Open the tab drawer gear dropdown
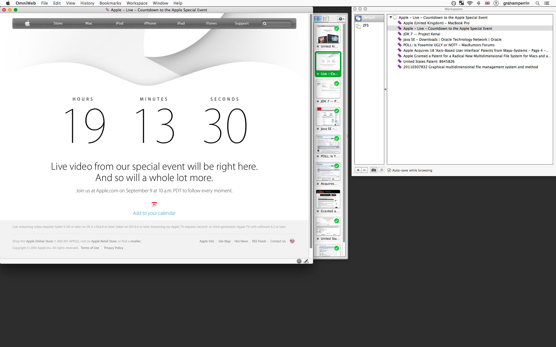 [341, 19]
